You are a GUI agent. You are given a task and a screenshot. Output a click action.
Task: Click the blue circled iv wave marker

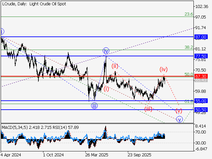[106, 51]
